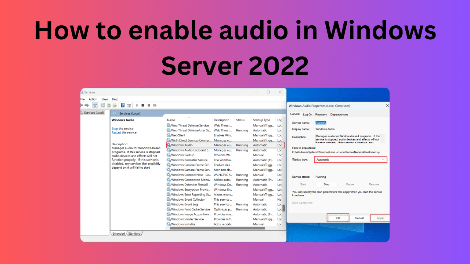Click the Restart Service toolbar icon
This screenshot has height=264, width=470.
(155, 105)
